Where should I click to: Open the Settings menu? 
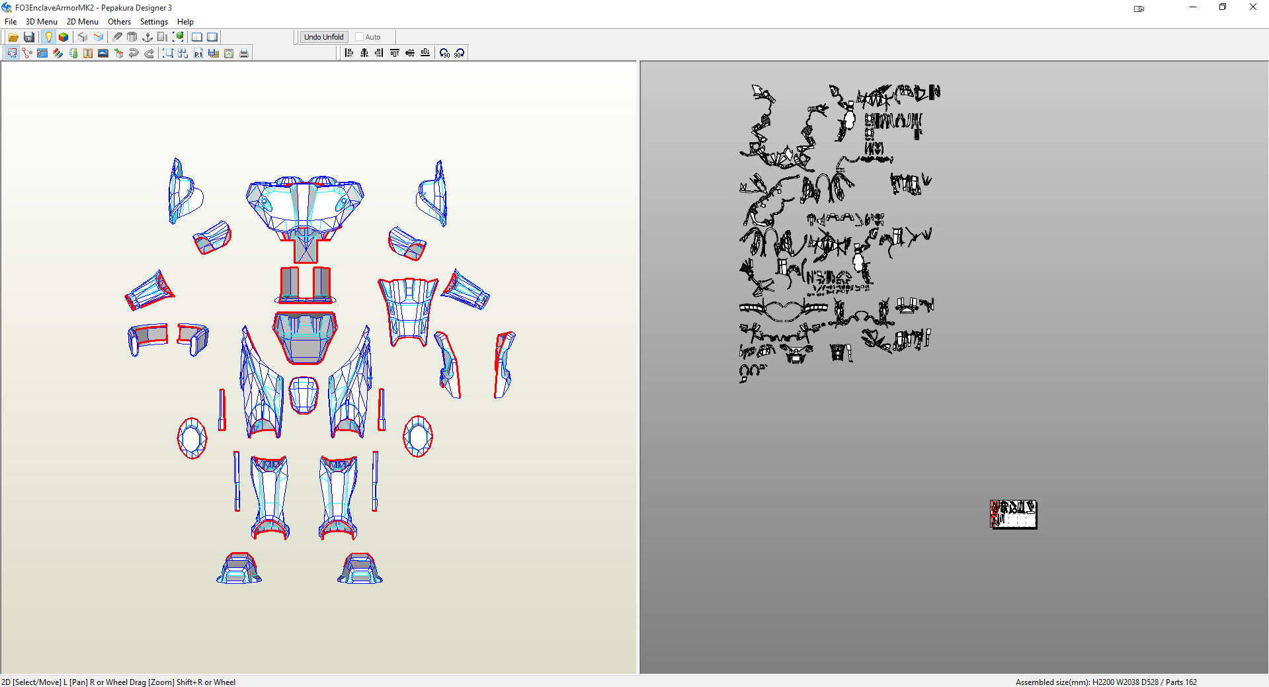coord(154,22)
